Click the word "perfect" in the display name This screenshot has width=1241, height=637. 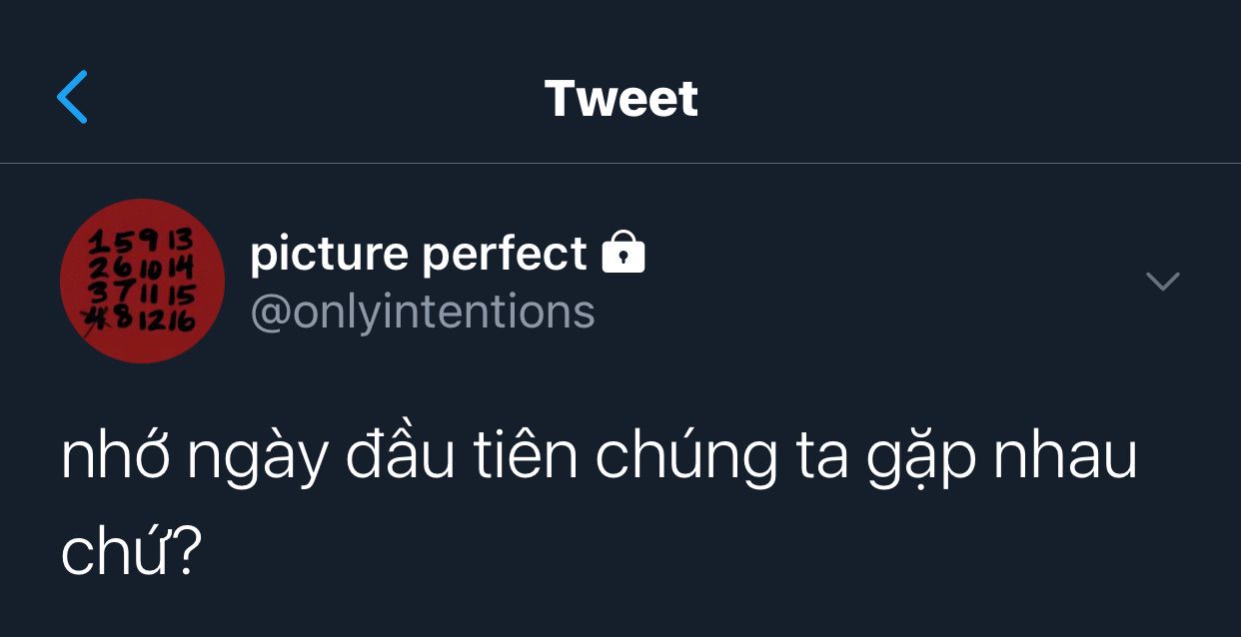click(x=505, y=254)
